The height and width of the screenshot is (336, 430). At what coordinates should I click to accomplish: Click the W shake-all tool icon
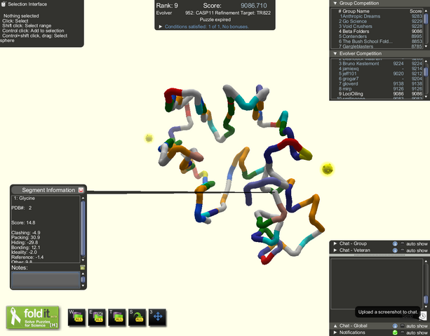click(x=76, y=317)
